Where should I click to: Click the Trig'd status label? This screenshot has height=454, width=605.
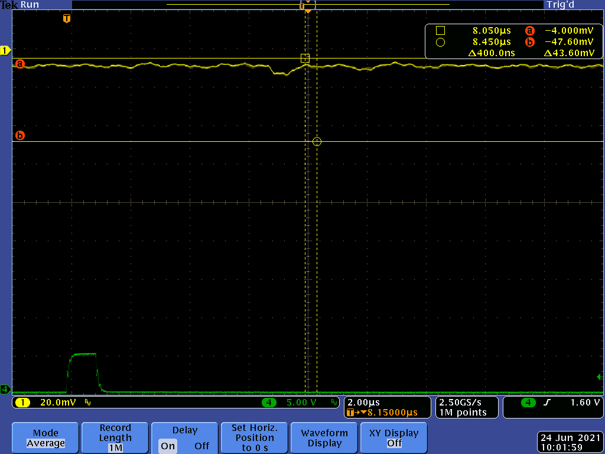[560, 5]
